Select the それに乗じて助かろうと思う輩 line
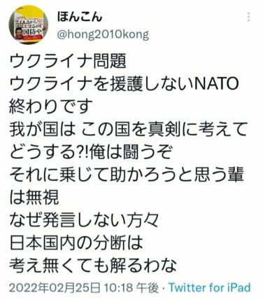The height and width of the screenshot is (300, 263). [x=127, y=175]
